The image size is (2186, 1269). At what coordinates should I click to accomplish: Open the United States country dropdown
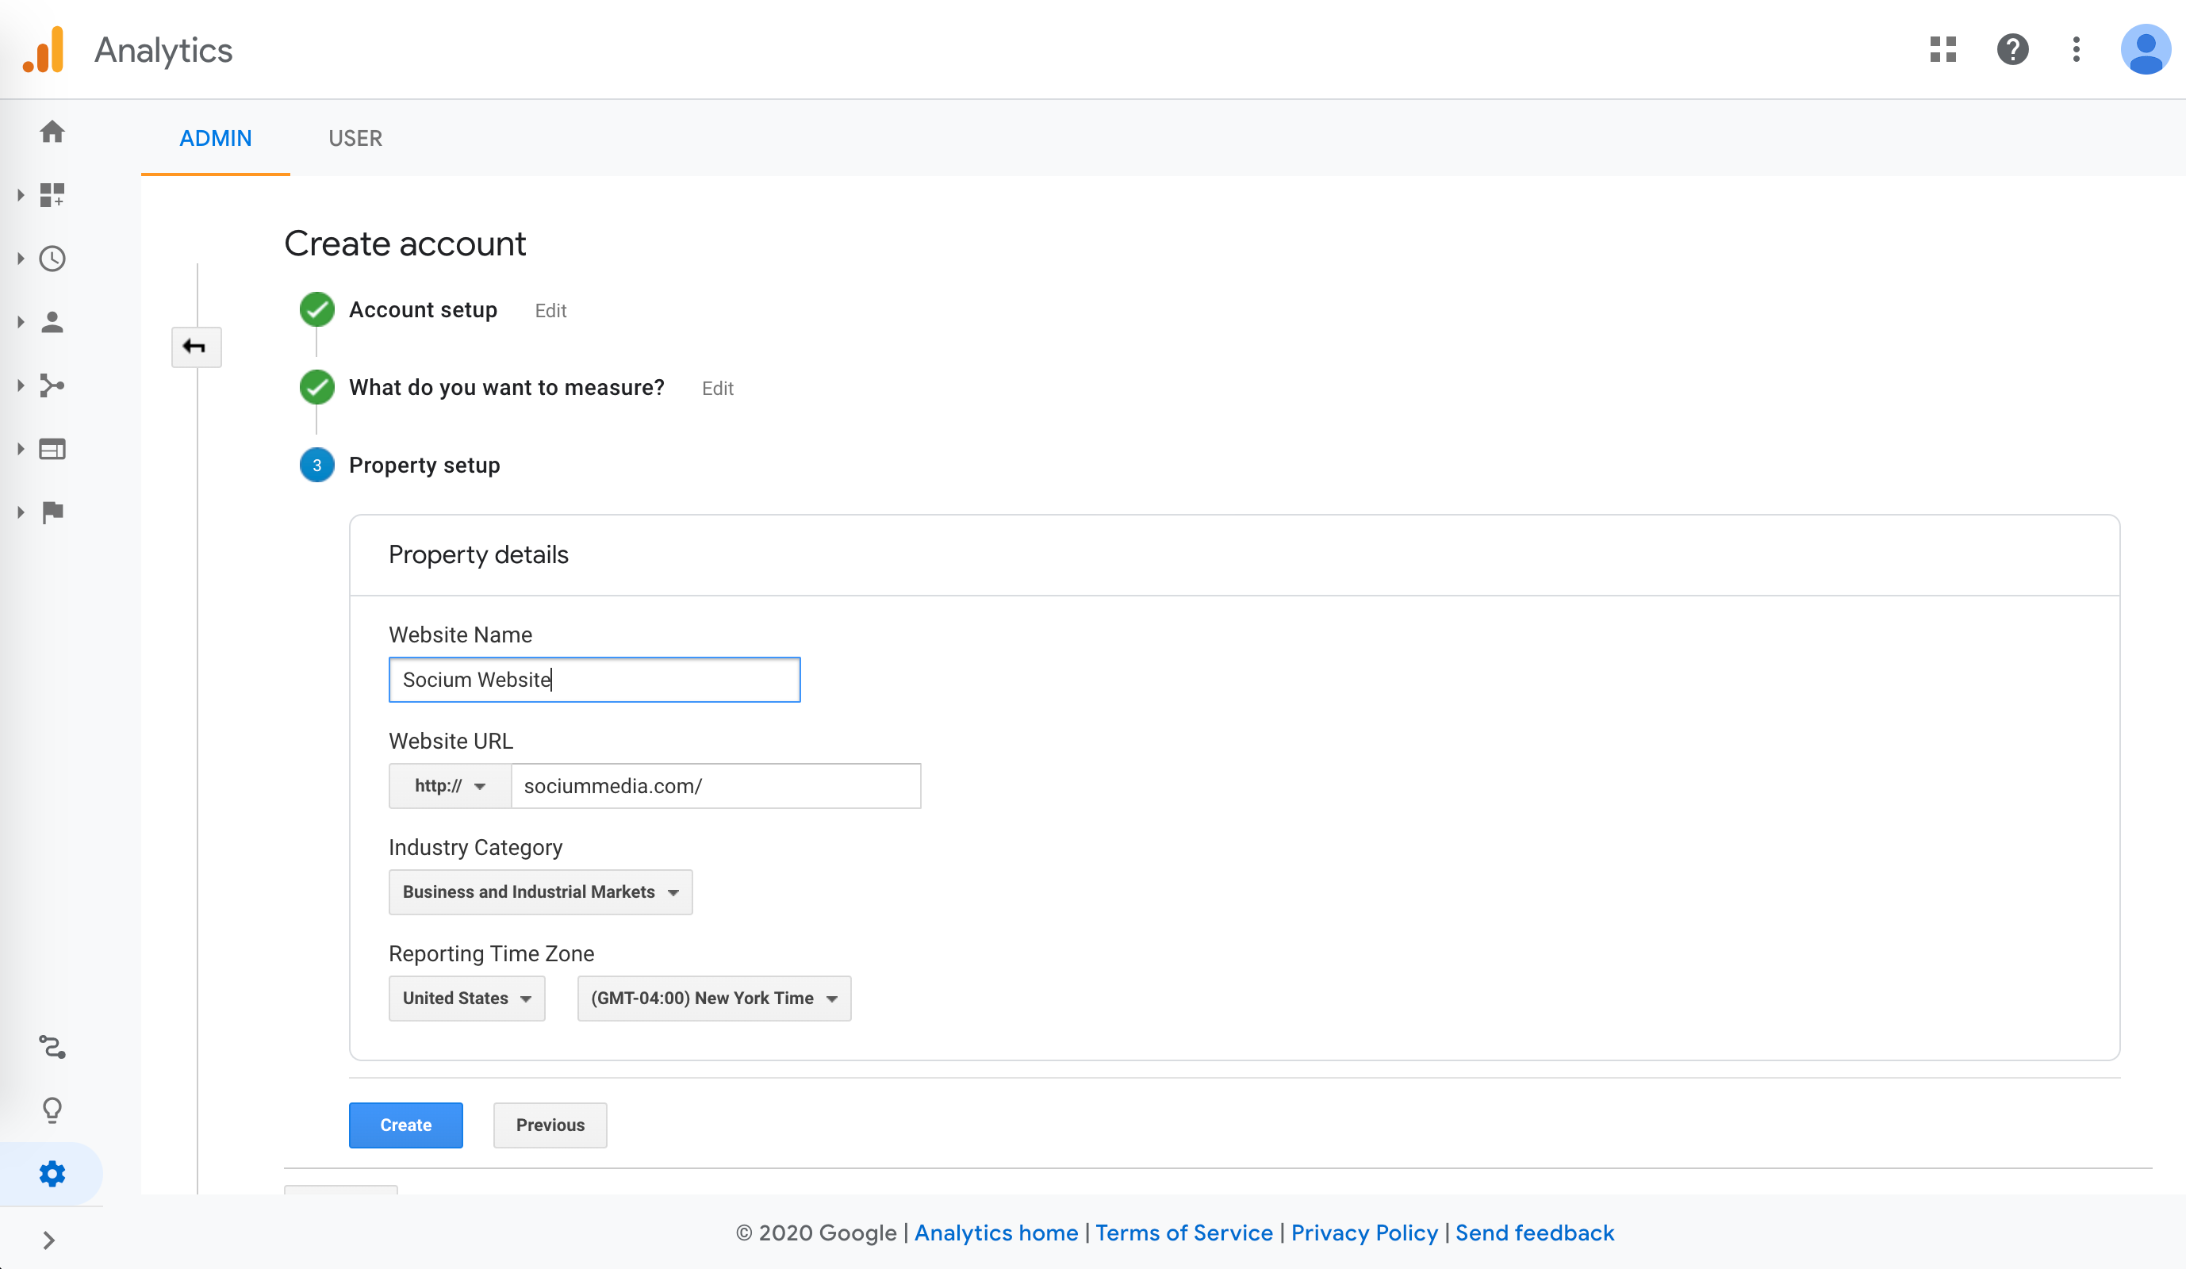466,999
